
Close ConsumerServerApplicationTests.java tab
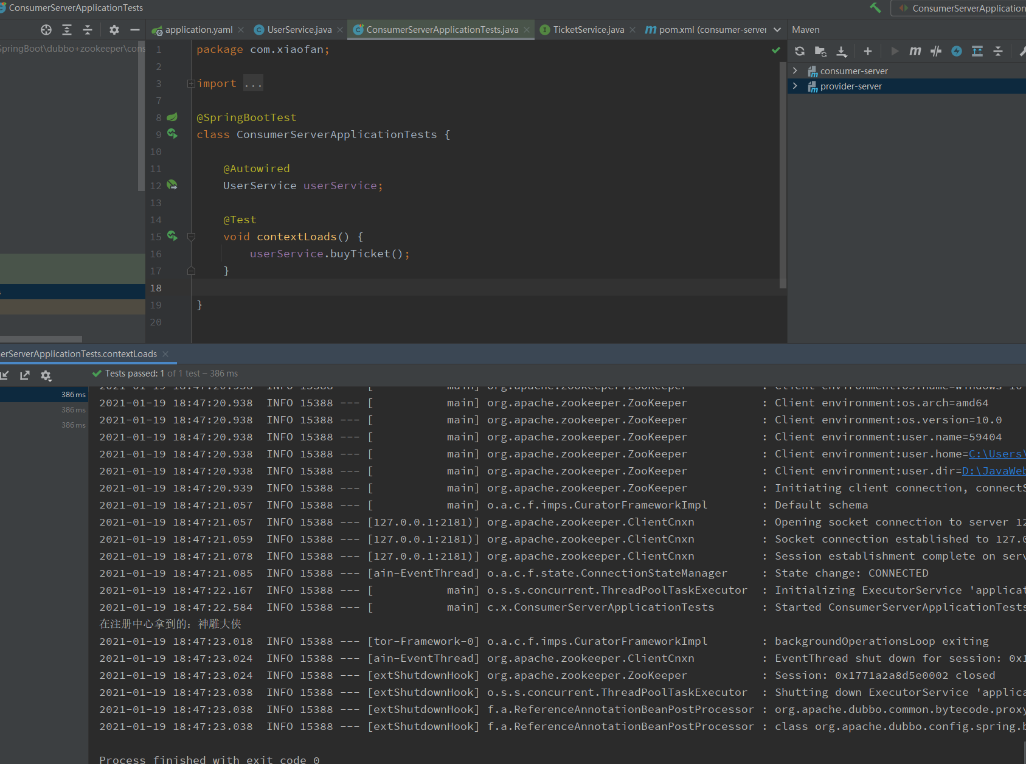(527, 30)
